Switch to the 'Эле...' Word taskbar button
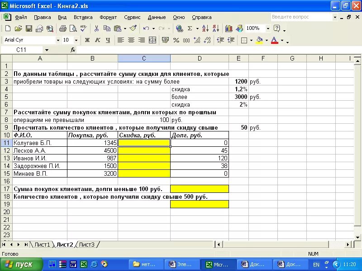The image size is (362, 271). (182, 265)
